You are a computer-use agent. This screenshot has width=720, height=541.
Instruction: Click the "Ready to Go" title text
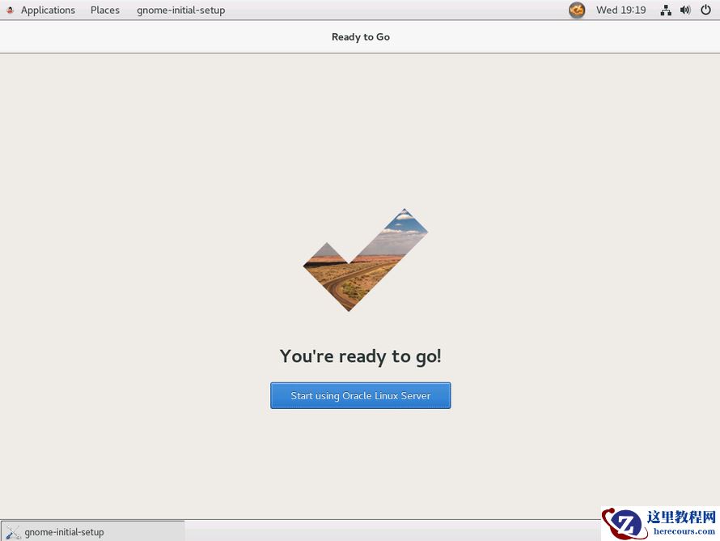361,36
